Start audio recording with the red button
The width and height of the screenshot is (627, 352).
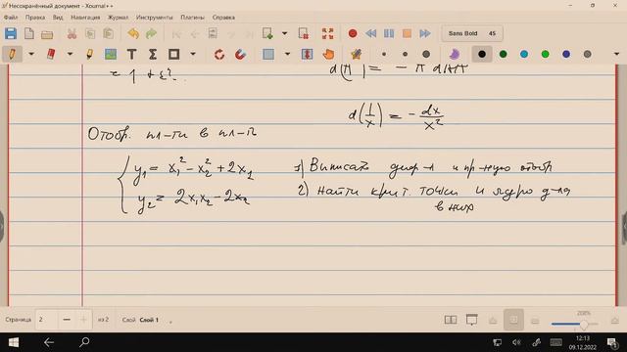[353, 33]
